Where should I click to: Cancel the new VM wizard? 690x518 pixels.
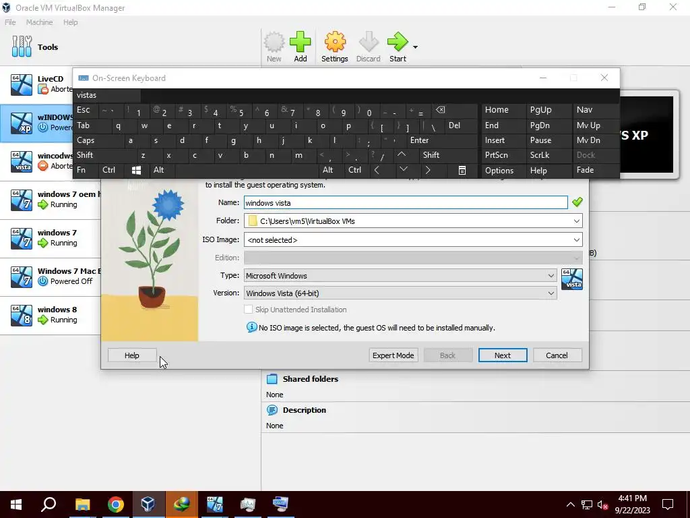pyautogui.click(x=557, y=355)
